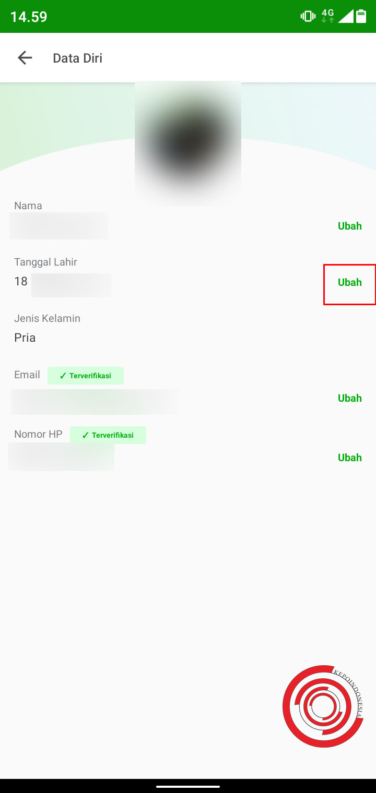Open the profile photo
Image resolution: width=376 pixels, height=793 pixels.
click(188, 141)
